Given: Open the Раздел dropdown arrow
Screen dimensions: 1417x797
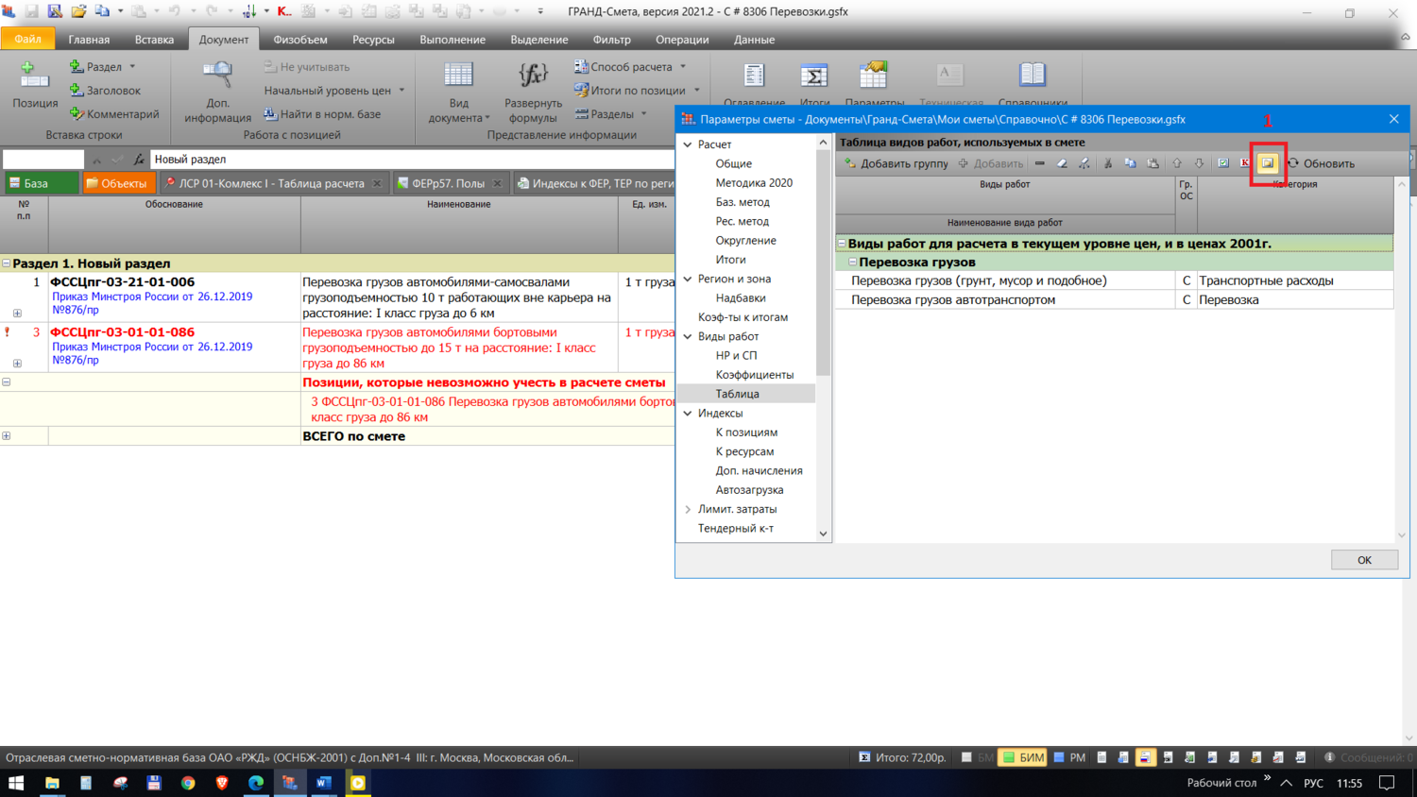Looking at the screenshot, I should click(x=132, y=67).
